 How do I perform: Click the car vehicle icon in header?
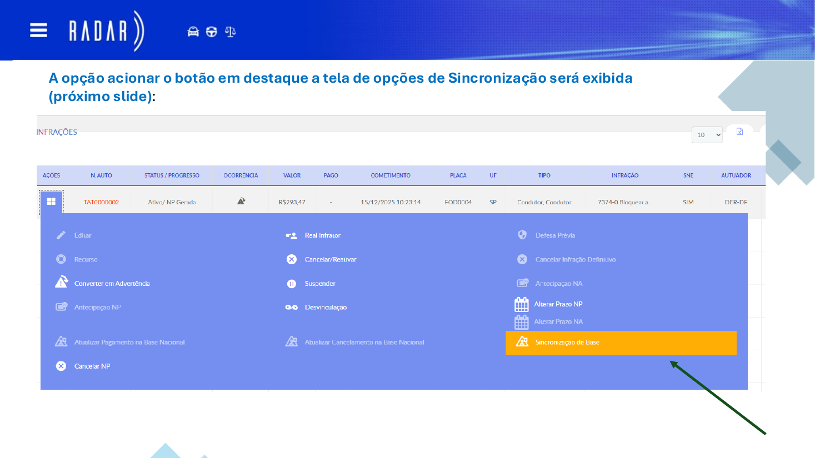click(x=193, y=32)
